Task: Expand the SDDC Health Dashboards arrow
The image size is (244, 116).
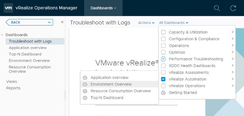Action: point(232,66)
